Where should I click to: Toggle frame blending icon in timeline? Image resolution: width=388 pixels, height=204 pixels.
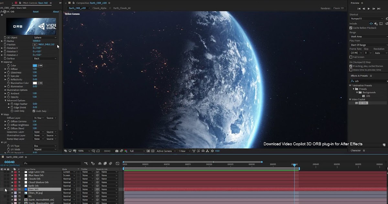click(105, 163)
